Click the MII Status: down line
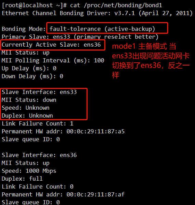This screenshot has width=195, height=205. pos(29,100)
